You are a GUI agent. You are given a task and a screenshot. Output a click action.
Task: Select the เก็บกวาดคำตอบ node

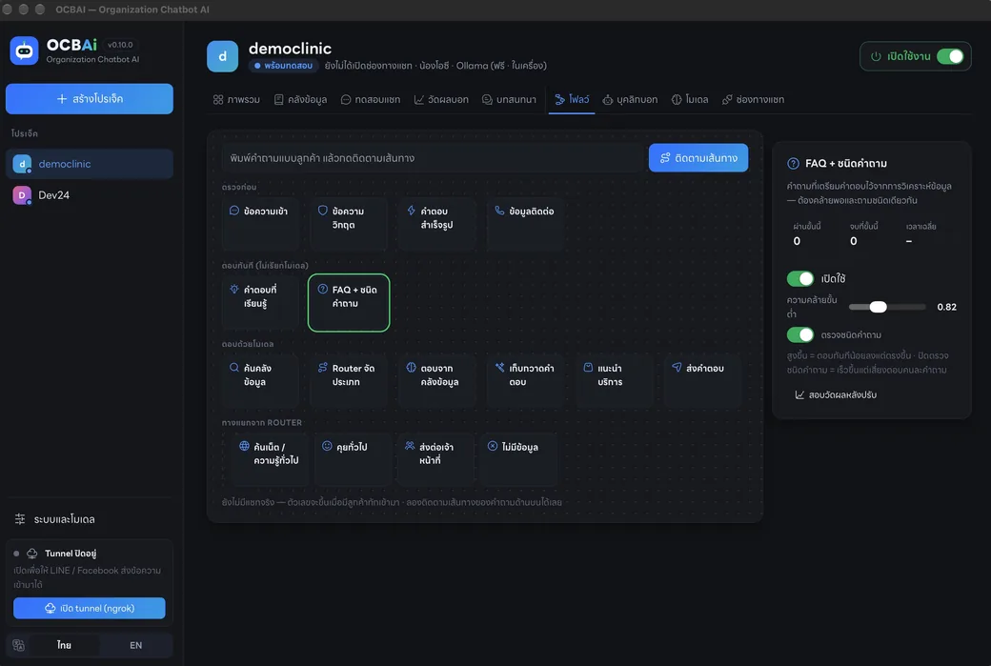tap(525, 380)
